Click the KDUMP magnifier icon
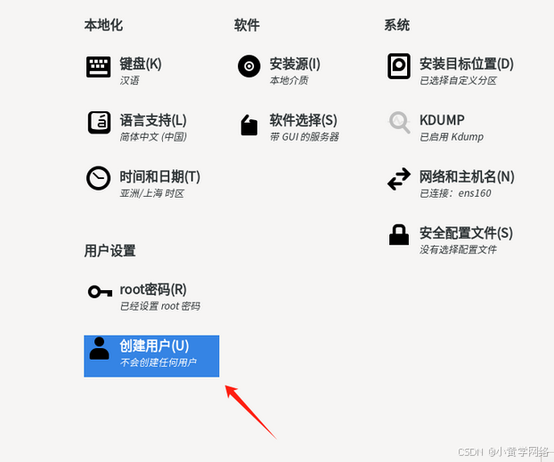Screen dimensions: 554x462 coord(399,123)
